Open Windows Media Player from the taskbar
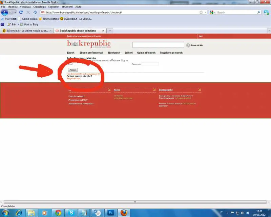 [x=45, y=213]
